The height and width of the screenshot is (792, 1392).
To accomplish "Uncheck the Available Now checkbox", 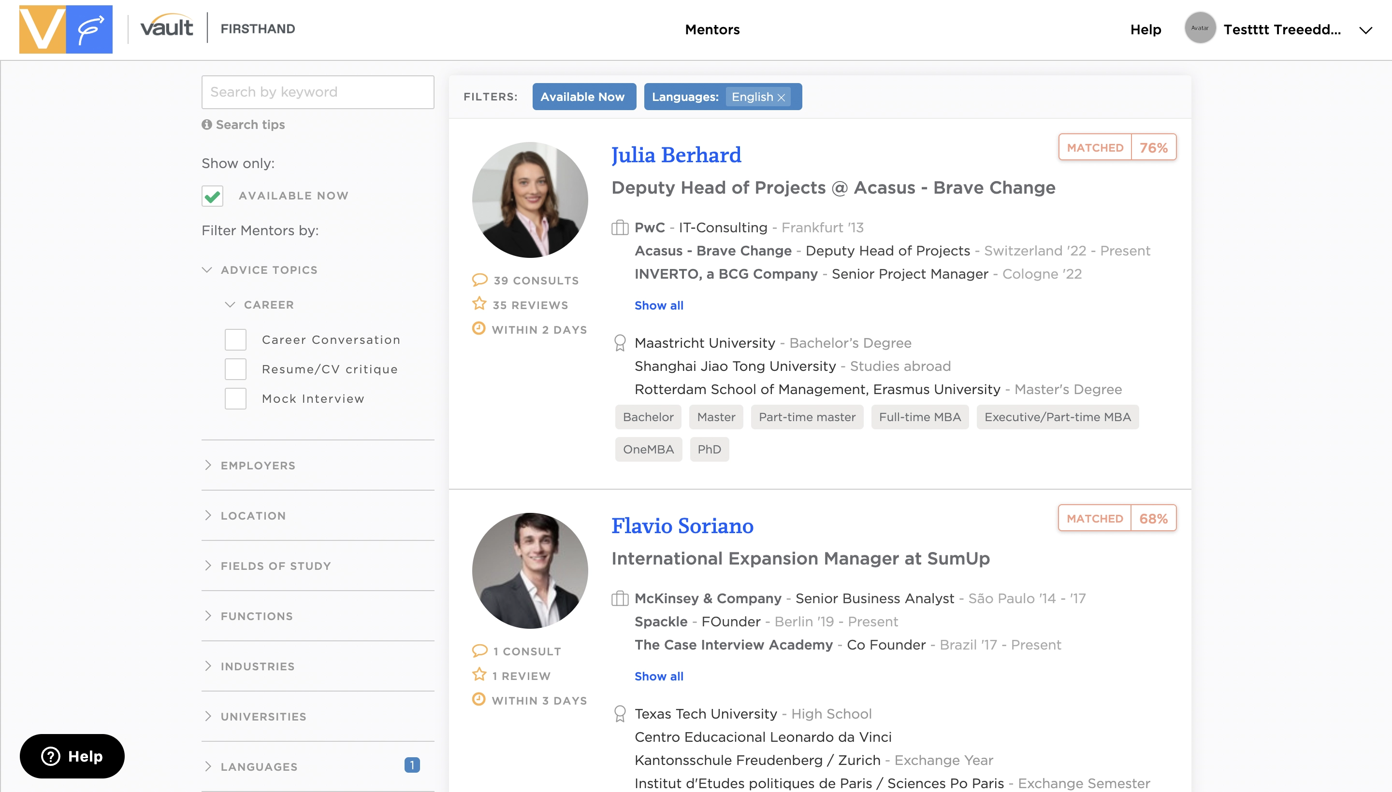I will [x=212, y=196].
